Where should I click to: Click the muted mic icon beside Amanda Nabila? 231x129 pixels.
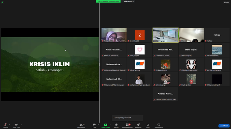tap(154, 100)
